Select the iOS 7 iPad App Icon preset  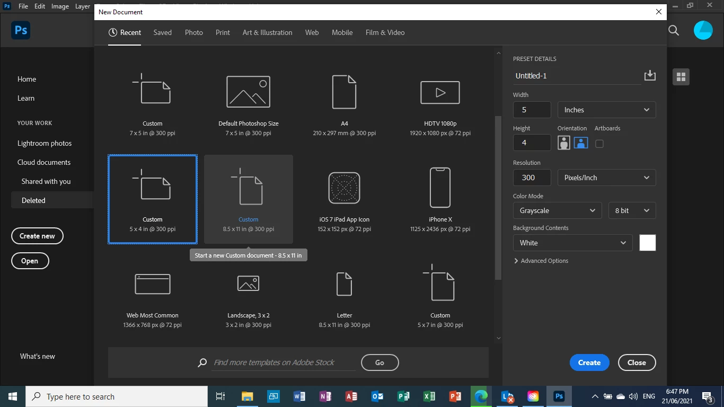point(345,199)
